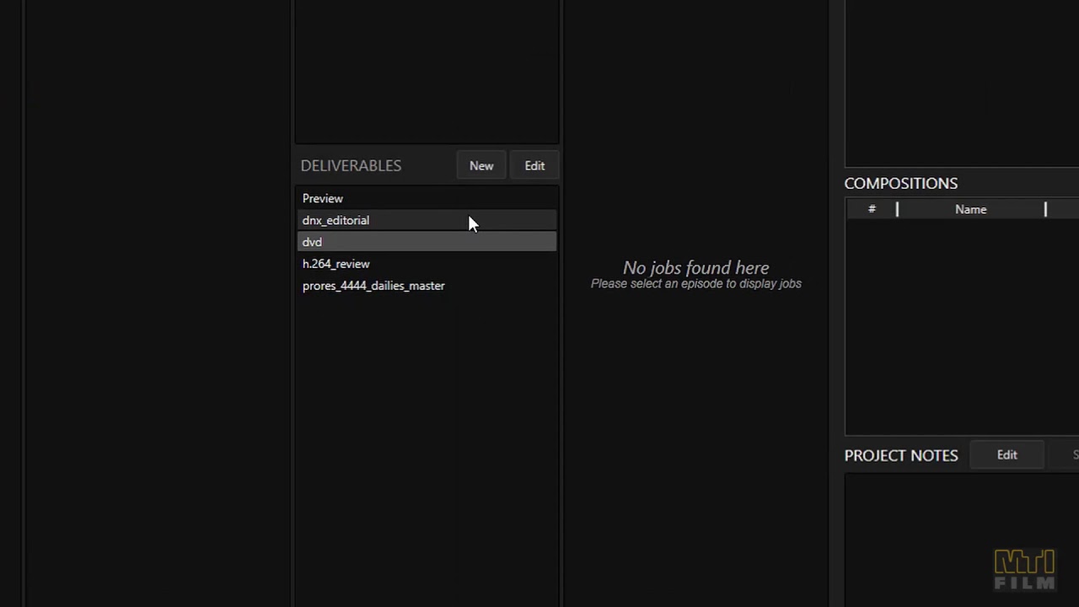Image resolution: width=1079 pixels, height=607 pixels.
Task: Select prores_4444_dailies_master in the list
Action: 373,287
